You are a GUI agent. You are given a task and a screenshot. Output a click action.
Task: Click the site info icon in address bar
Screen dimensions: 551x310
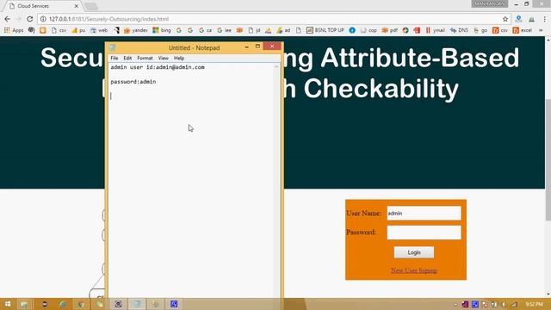43,19
